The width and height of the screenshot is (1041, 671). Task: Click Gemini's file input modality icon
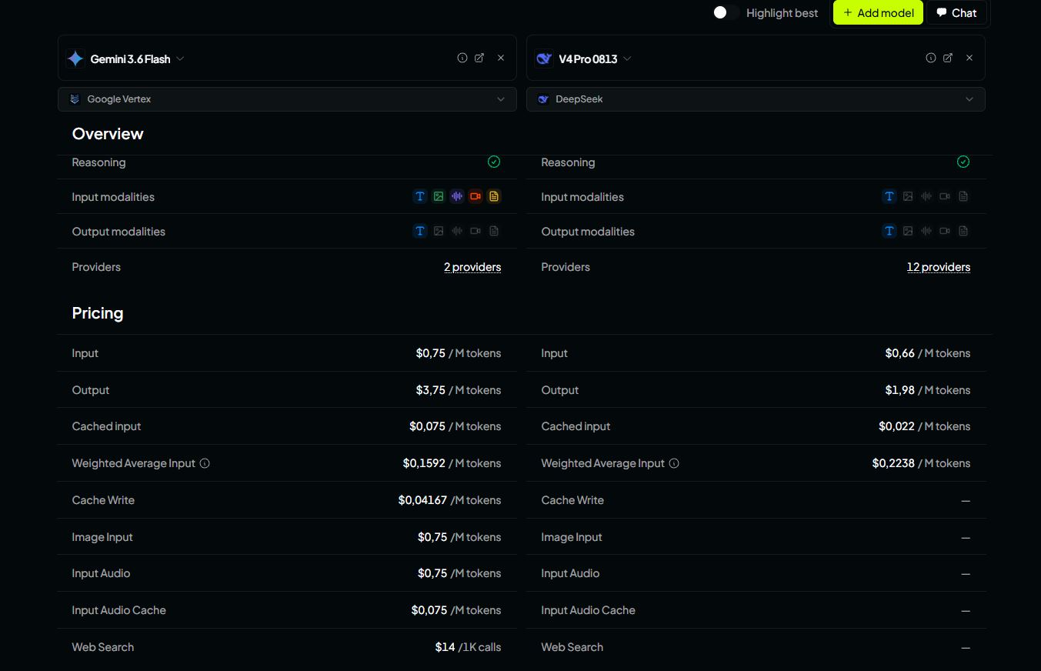coord(494,196)
